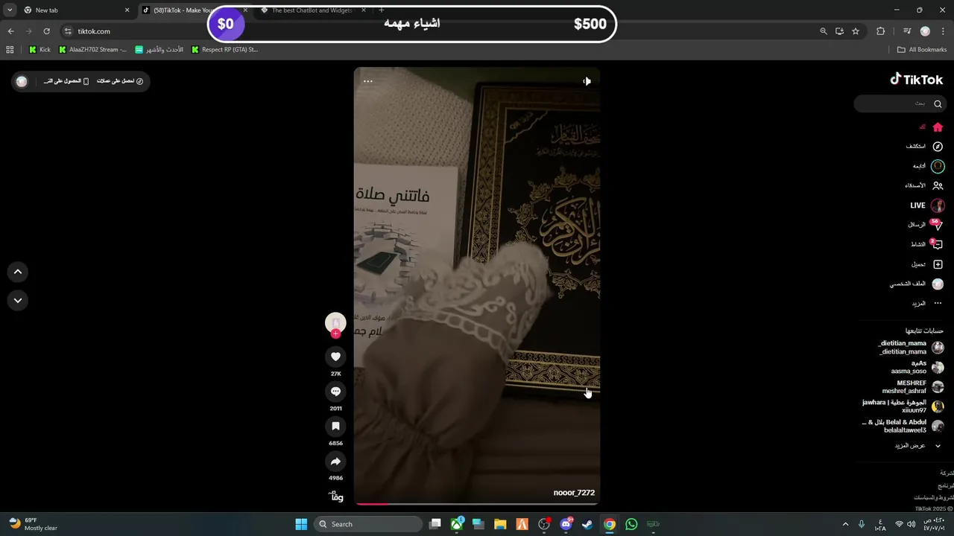Click the nooor_7272 username on the video

coord(574,493)
